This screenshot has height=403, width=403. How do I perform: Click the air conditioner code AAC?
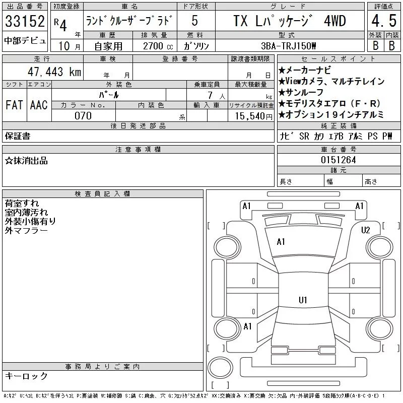coord(39,105)
